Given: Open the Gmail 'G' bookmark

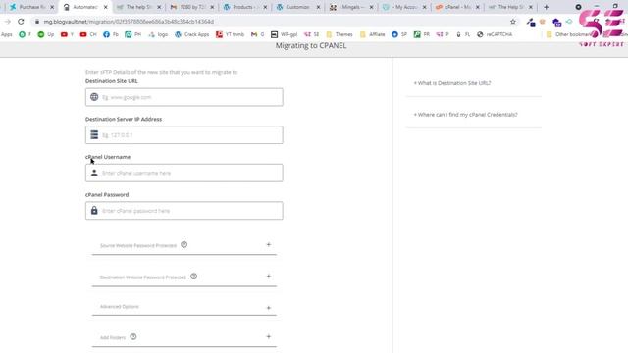Looking at the screenshot, I should (257, 35).
